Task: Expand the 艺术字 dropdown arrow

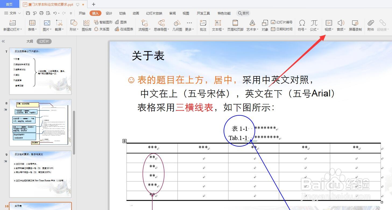Action: [x=257, y=30]
